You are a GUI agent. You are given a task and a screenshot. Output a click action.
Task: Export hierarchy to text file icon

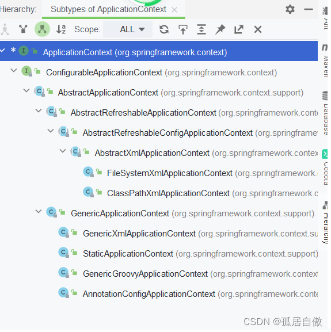click(x=239, y=29)
